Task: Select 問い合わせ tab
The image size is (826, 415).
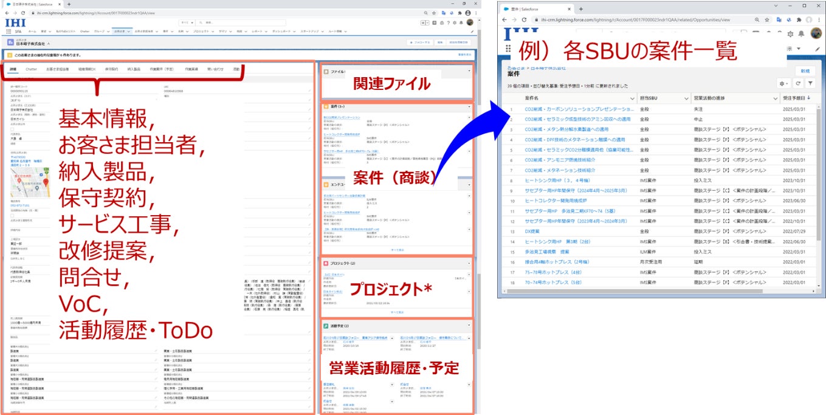Action: click(x=215, y=69)
